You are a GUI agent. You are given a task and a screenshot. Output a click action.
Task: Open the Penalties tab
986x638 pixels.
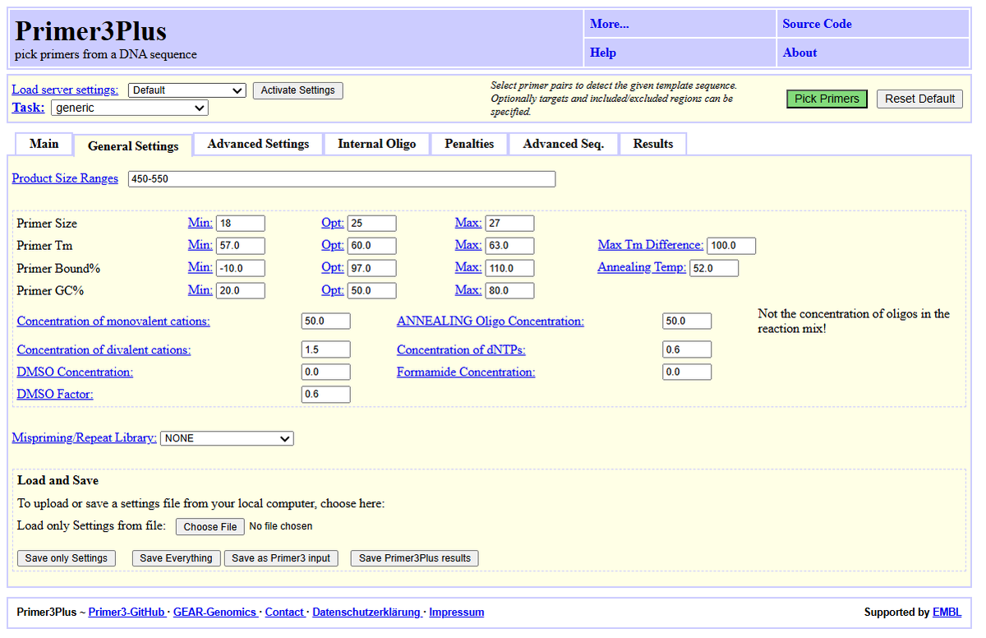click(x=469, y=144)
